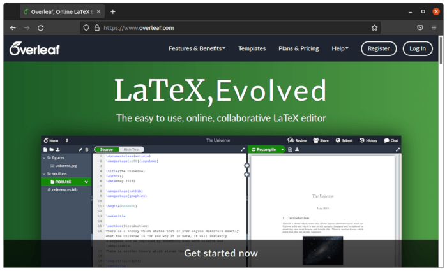Collapse the sections folder chevron
447x271 pixels.
click(44, 174)
